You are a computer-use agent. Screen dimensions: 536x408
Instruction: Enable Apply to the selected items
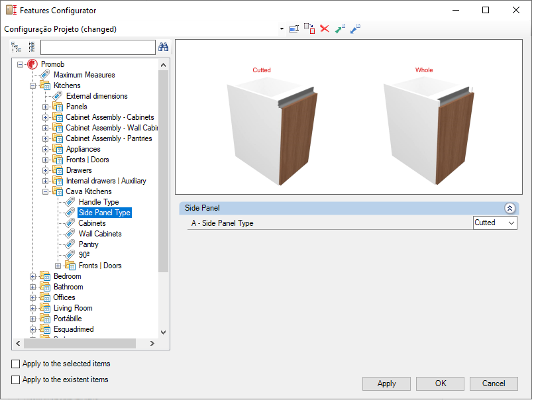pos(15,364)
